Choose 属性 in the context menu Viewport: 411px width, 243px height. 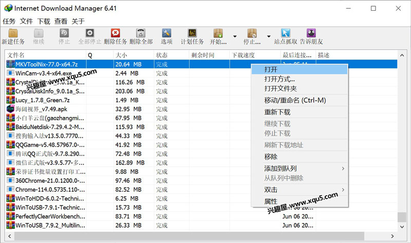click(x=300, y=201)
